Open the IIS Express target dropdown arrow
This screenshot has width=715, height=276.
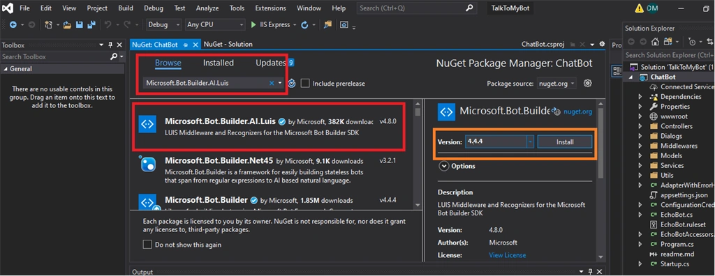click(295, 24)
